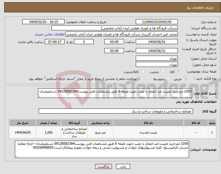Click the resize grip of شرح کلی نیاز box
221x174 pixels.
point(39,96)
